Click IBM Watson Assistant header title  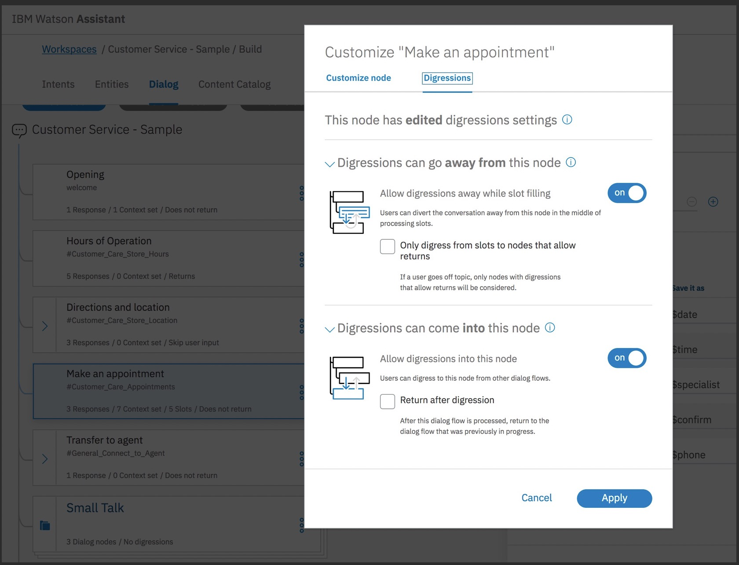(x=68, y=19)
